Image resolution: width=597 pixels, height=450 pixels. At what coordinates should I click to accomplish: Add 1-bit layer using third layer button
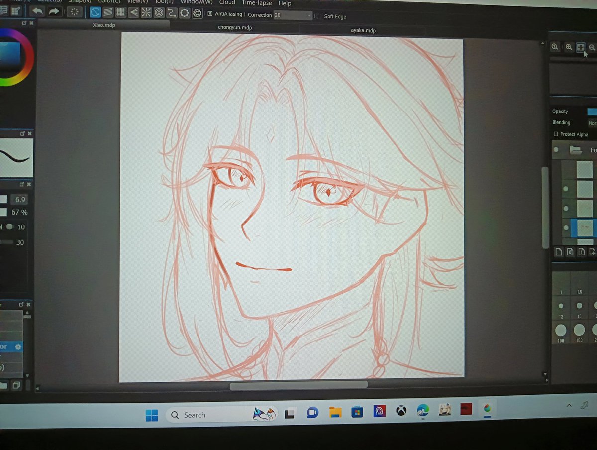click(x=581, y=252)
